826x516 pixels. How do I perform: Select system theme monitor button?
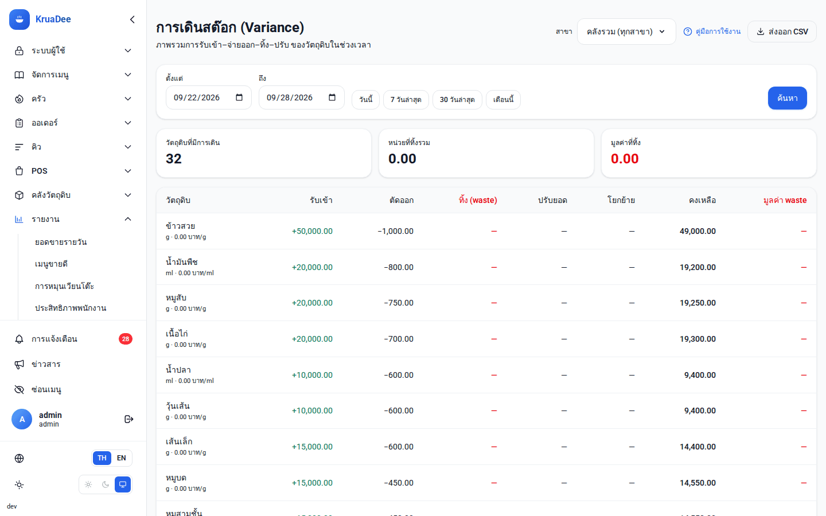123,484
